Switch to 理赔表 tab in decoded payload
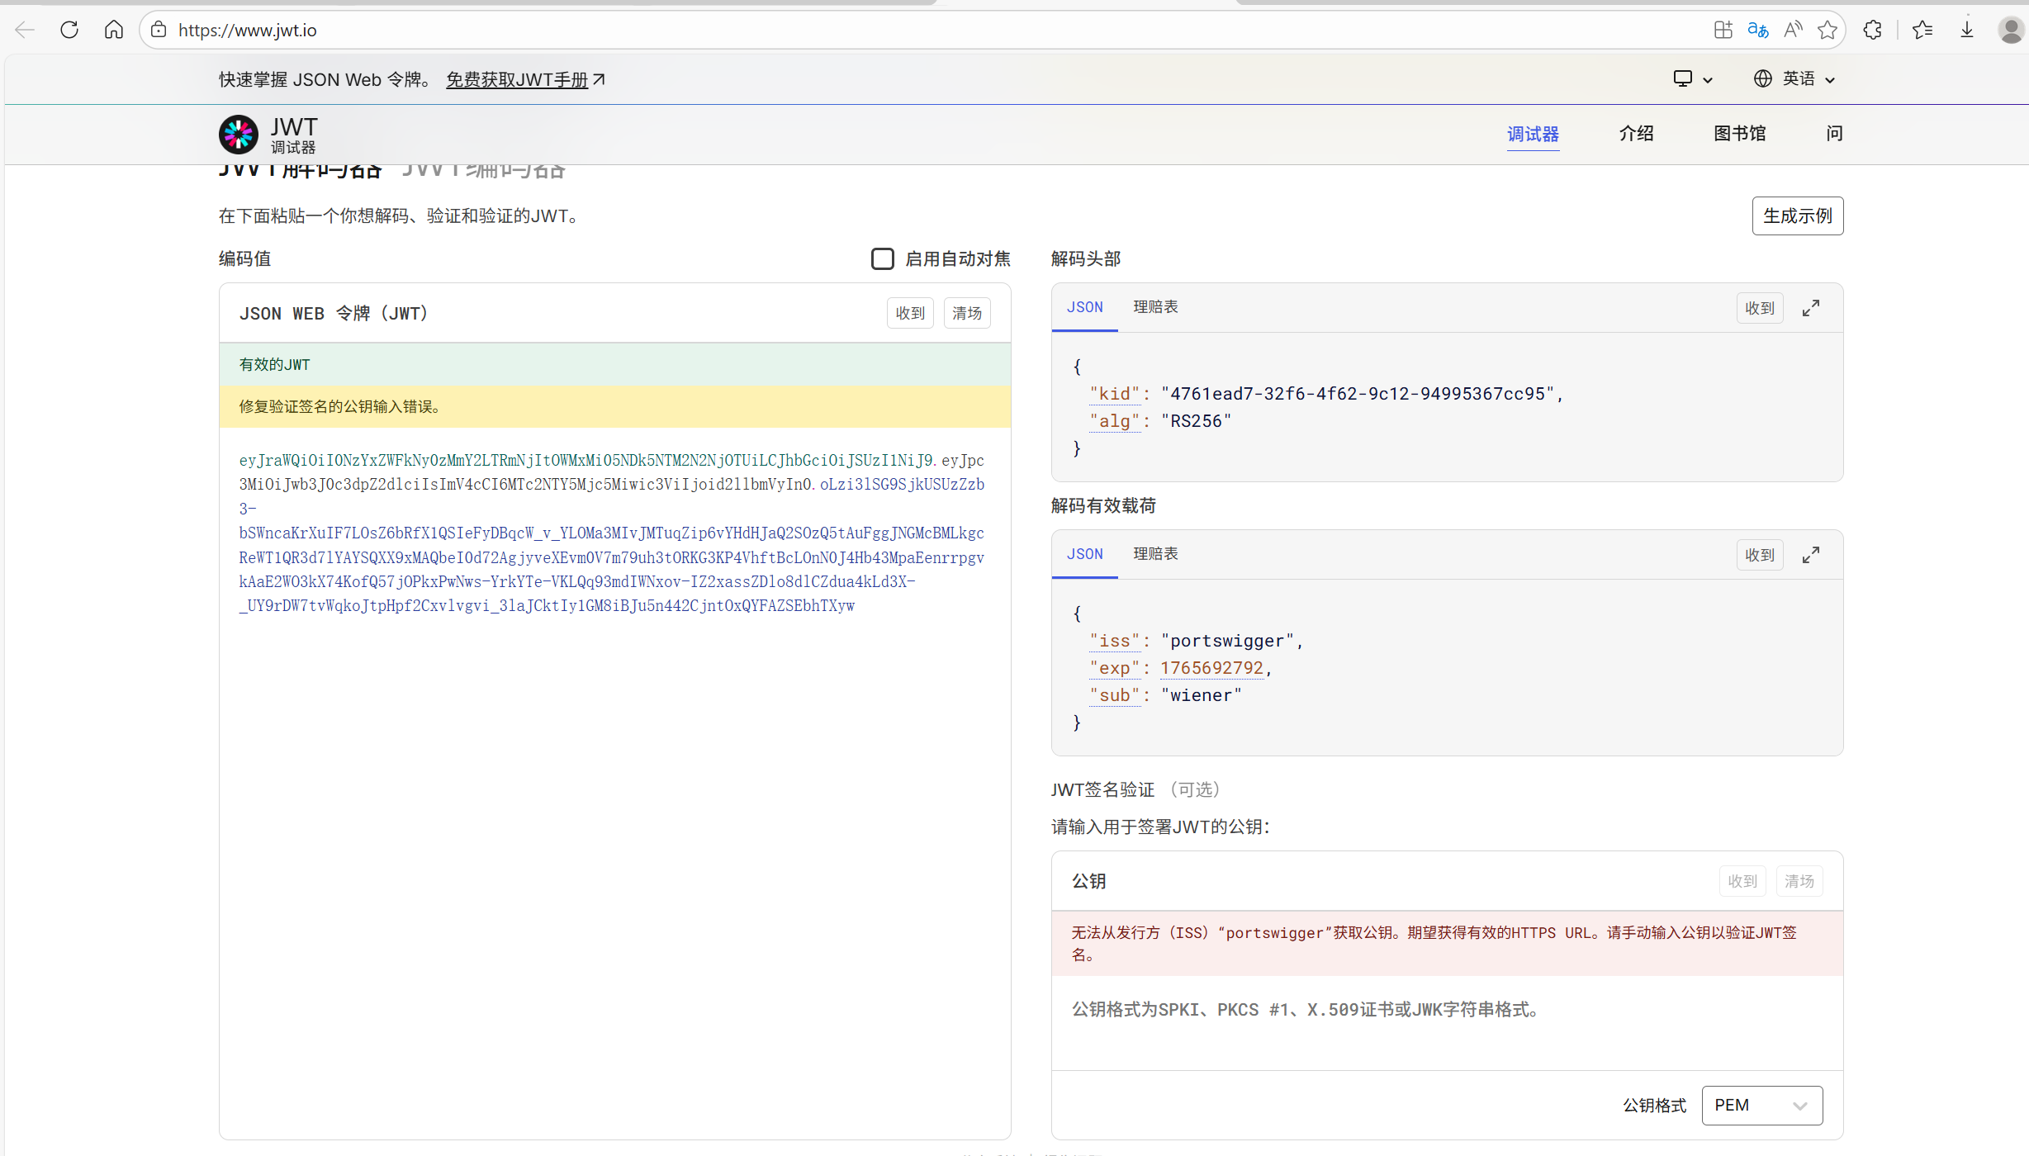 point(1155,554)
